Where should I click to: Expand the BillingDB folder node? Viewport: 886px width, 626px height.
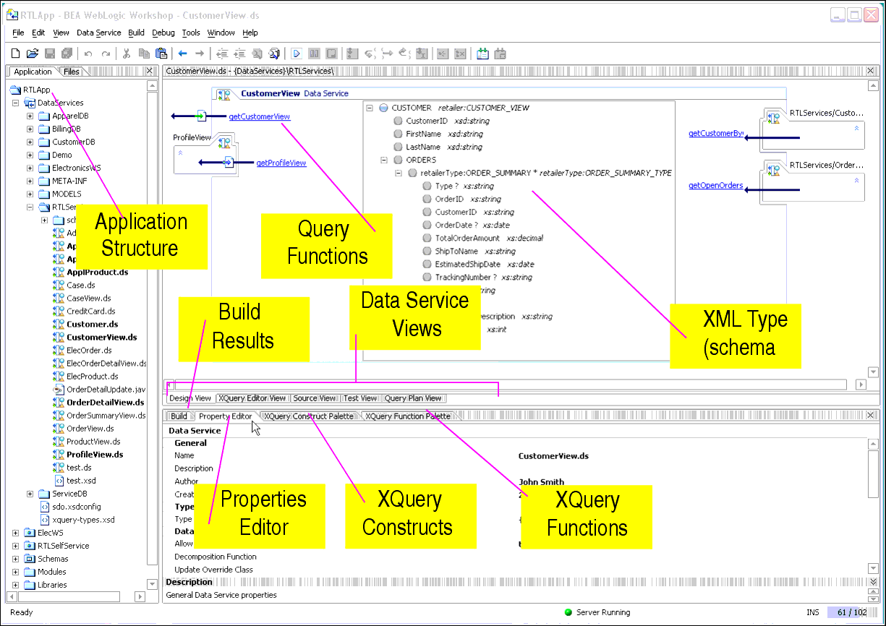[x=30, y=129]
